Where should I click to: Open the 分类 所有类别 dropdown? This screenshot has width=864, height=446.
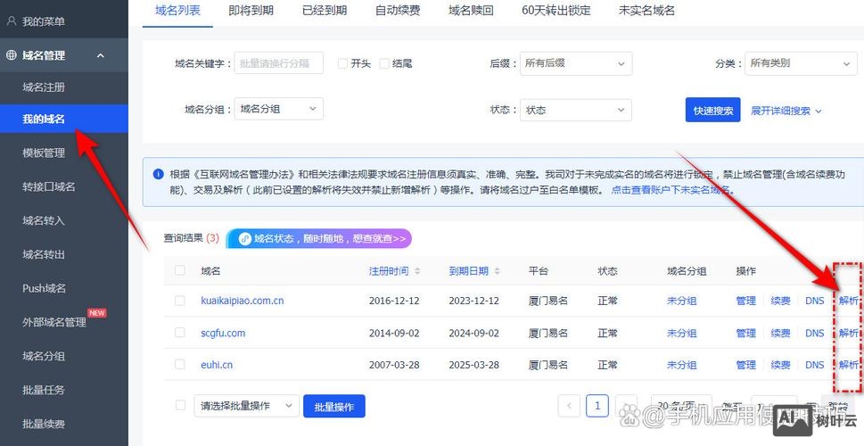[x=801, y=63]
